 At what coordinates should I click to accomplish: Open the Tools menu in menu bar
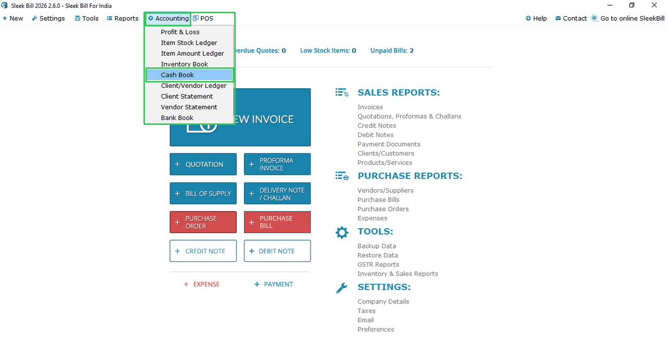[86, 18]
